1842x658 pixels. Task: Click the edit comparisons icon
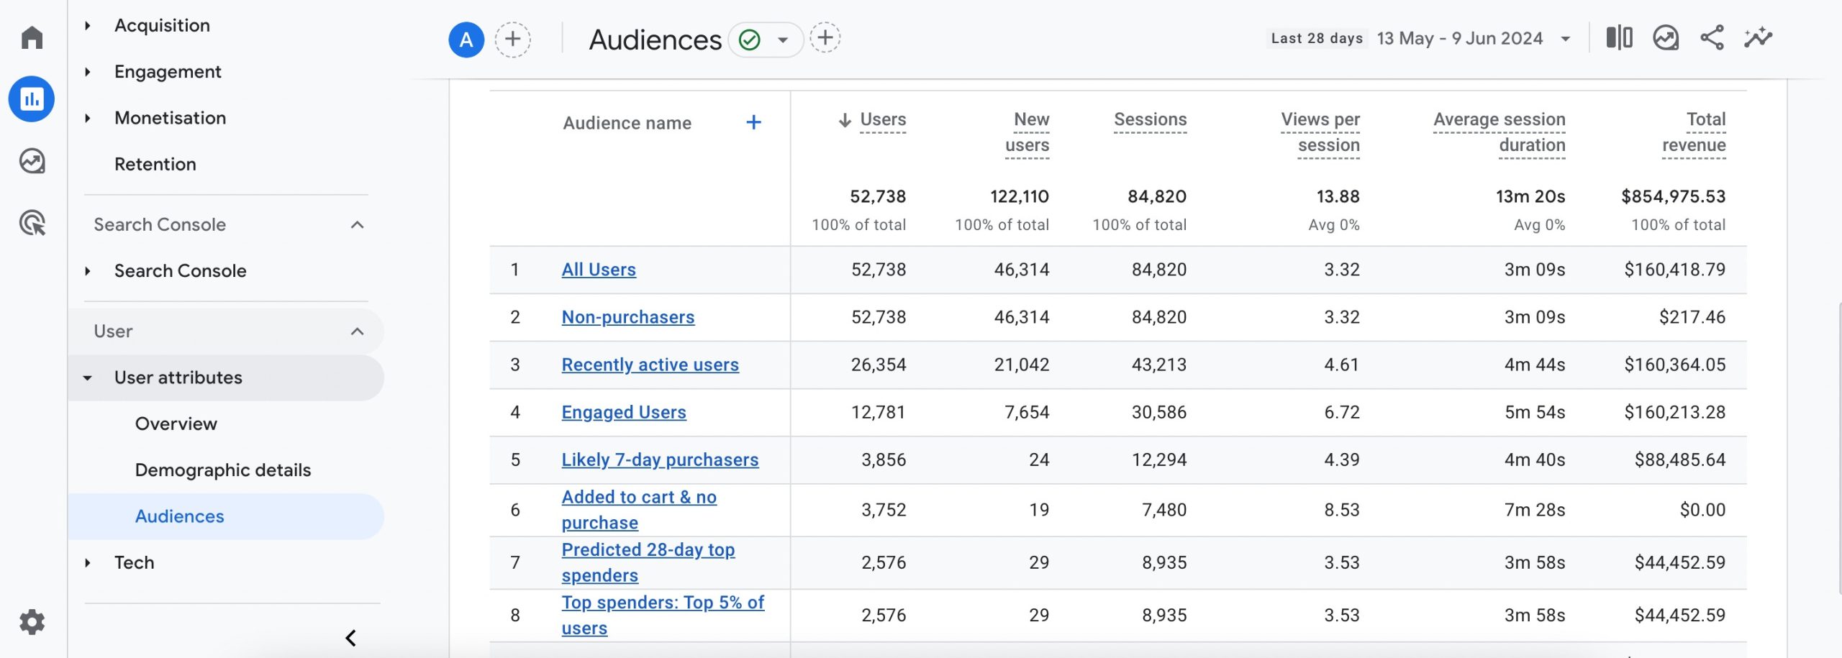coord(1619,37)
